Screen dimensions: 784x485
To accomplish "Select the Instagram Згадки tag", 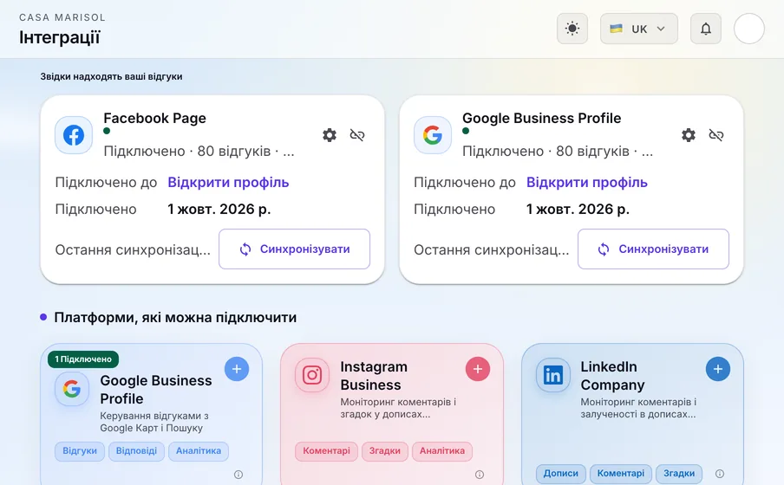I will pos(385,450).
